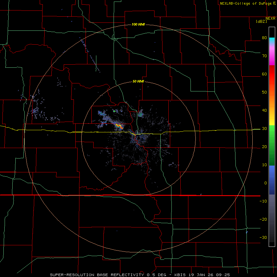This screenshot has width=277, height=277.
Task: Select the 20 value on the dBZ scale
Action: tap(264, 147)
